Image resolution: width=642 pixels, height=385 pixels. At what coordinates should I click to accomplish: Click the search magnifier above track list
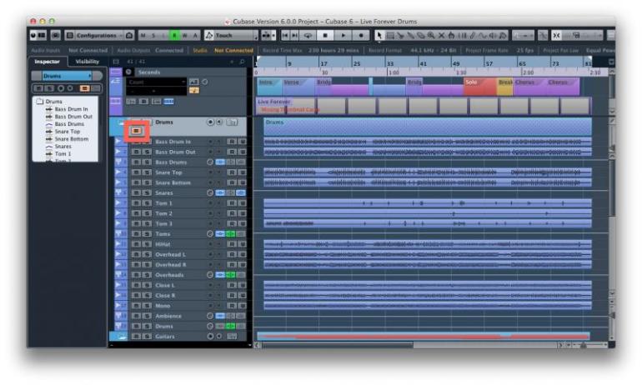pyautogui.click(x=242, y=62)
